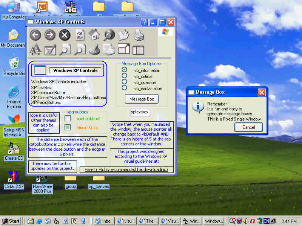Tick the xpcheckbox1 checkbox
Screen dimensions: 302x226
pos(68,118)
